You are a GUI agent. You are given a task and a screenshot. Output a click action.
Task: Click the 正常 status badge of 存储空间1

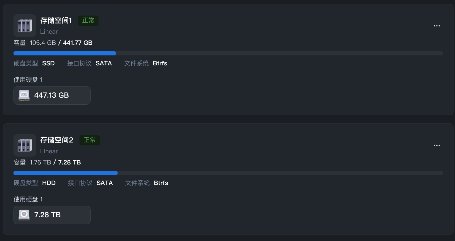point(88,21)
